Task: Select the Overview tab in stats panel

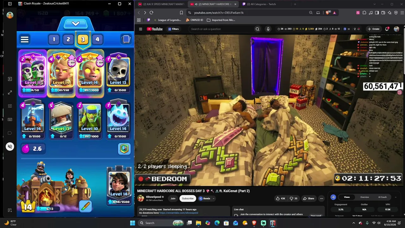Action: click(364, 197)
